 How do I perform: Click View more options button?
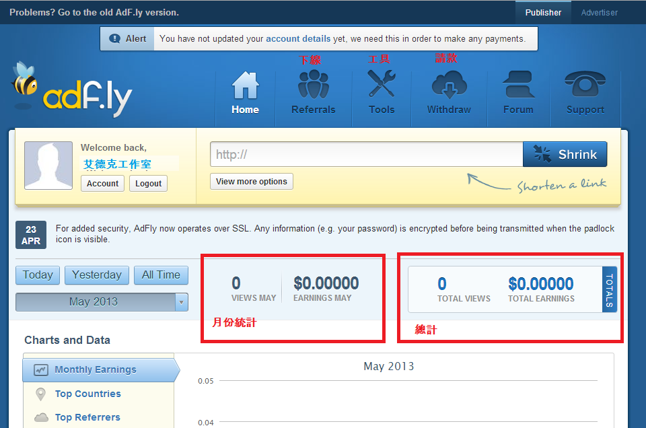[x=251, y=182]
